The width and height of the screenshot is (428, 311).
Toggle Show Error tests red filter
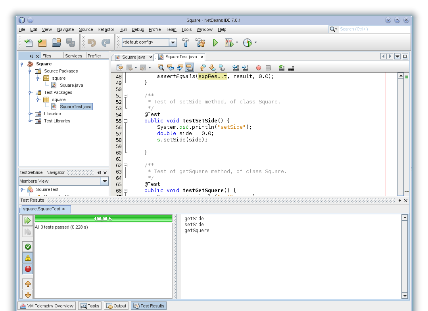point(28,269)
